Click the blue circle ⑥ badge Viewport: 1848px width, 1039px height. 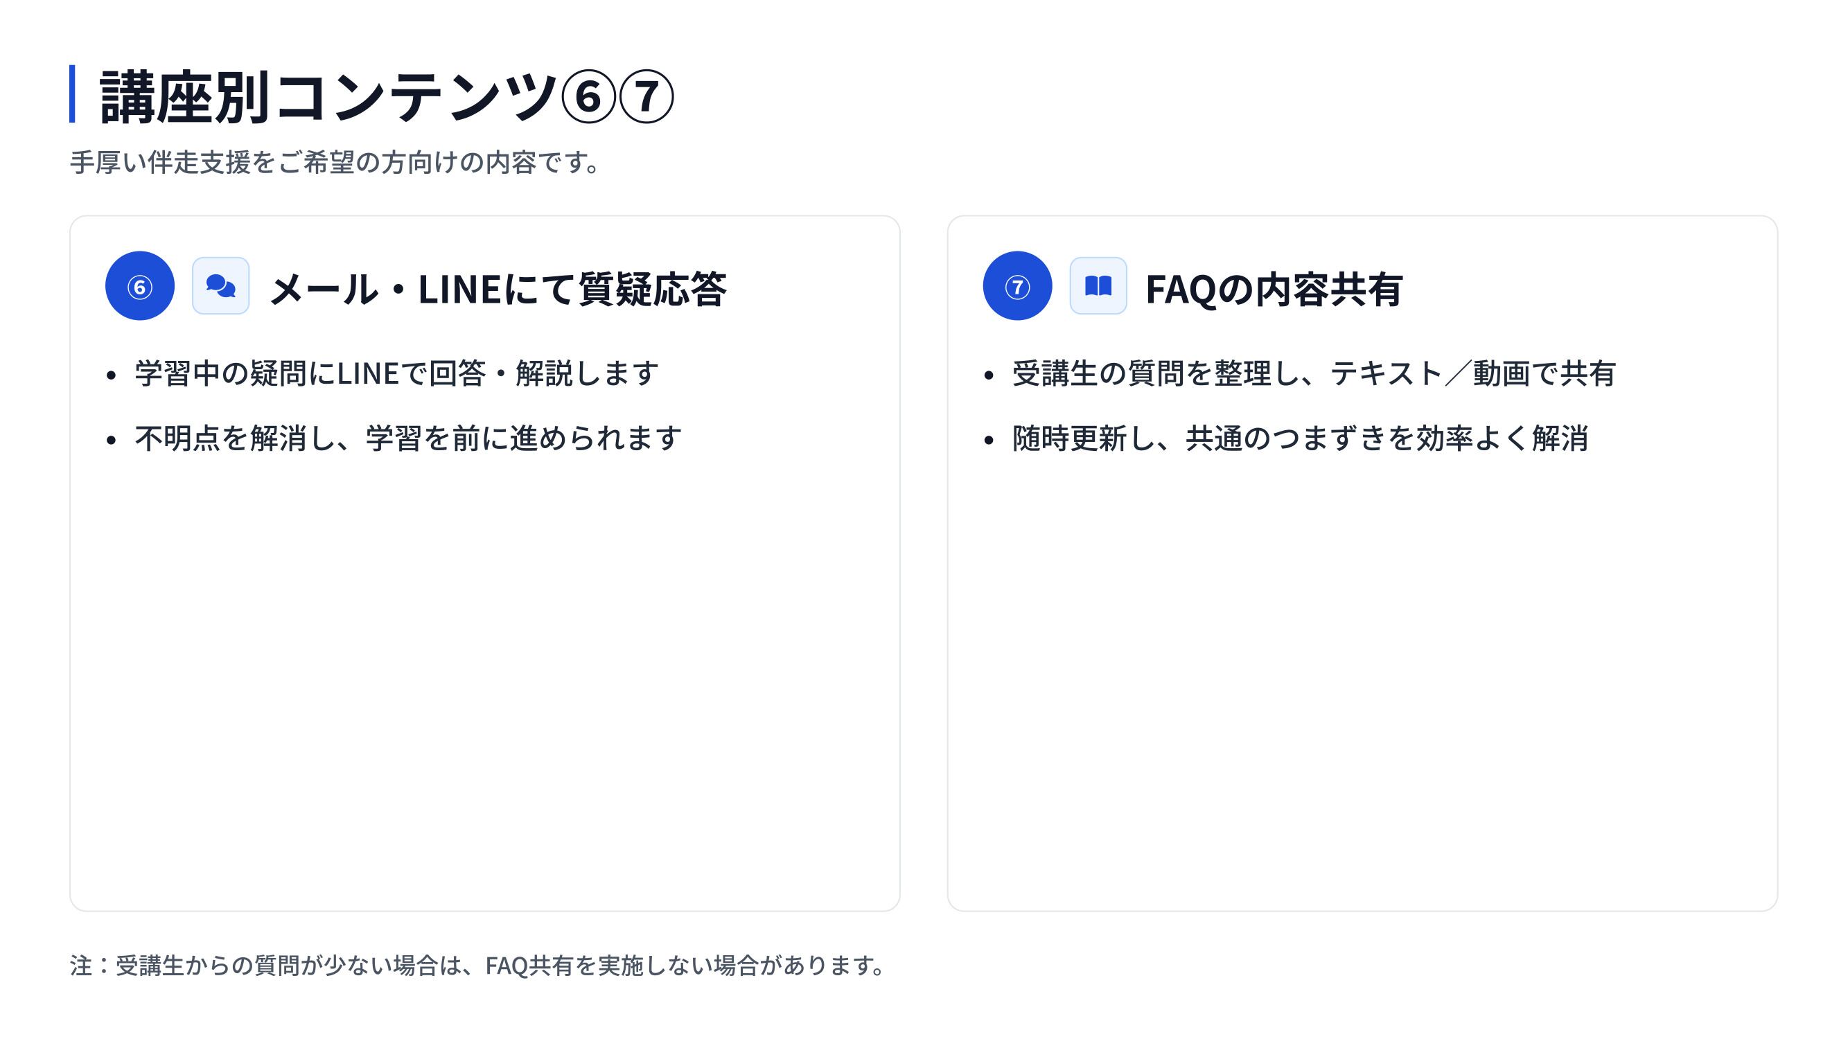(x=140, y=286)
